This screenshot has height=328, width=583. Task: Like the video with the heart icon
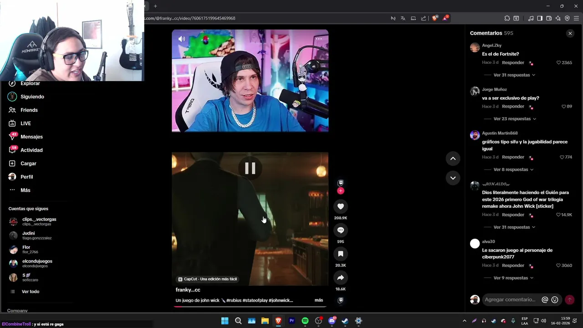[x=340, y=206]
